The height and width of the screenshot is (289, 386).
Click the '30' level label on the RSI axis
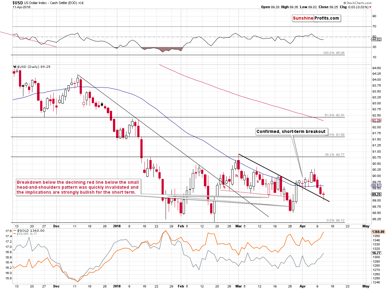point(374,47)
